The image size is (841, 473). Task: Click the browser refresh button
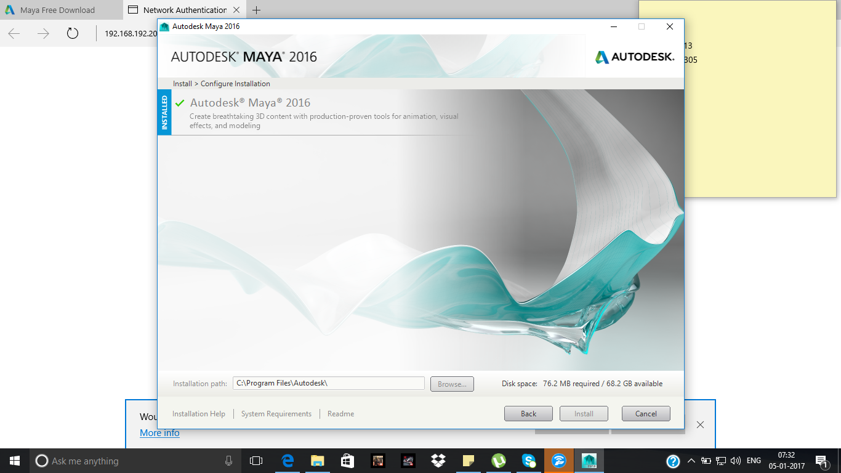click(x=72, y=34)
